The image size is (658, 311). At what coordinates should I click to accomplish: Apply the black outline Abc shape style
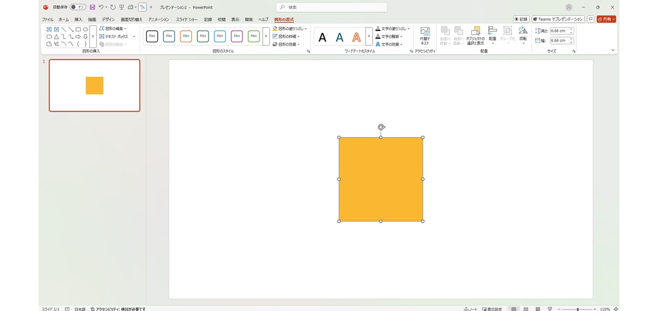[152, 36]
